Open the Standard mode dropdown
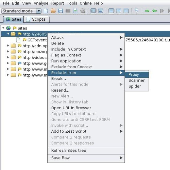The image size is (170, 170). coord(21,11)
